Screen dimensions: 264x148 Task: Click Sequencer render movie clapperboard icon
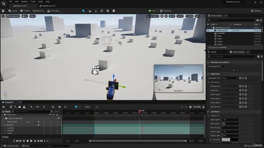click(x=24, y=107)
